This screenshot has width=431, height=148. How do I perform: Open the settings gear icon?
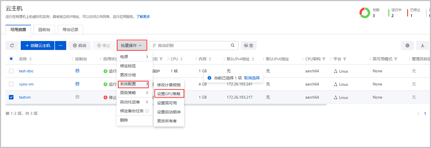[407, 46]
